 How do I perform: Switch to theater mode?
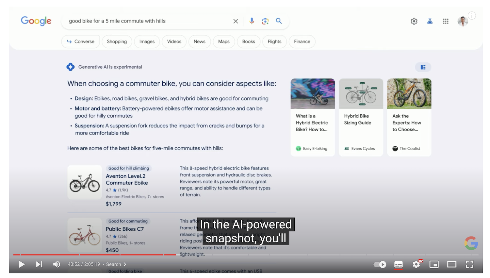point(452,264)
